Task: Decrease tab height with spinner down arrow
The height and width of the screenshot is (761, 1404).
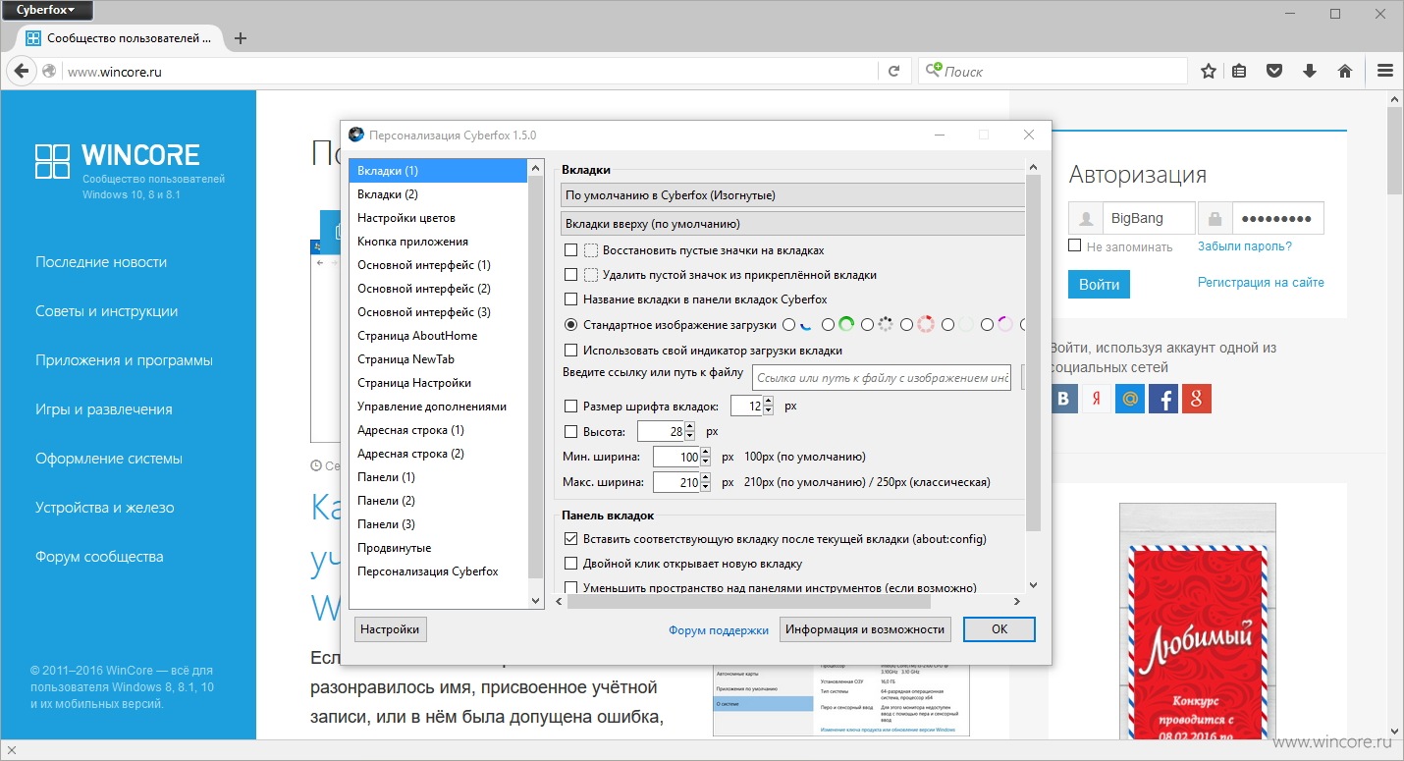Action: pyautogui.click(x=689, y=436)
